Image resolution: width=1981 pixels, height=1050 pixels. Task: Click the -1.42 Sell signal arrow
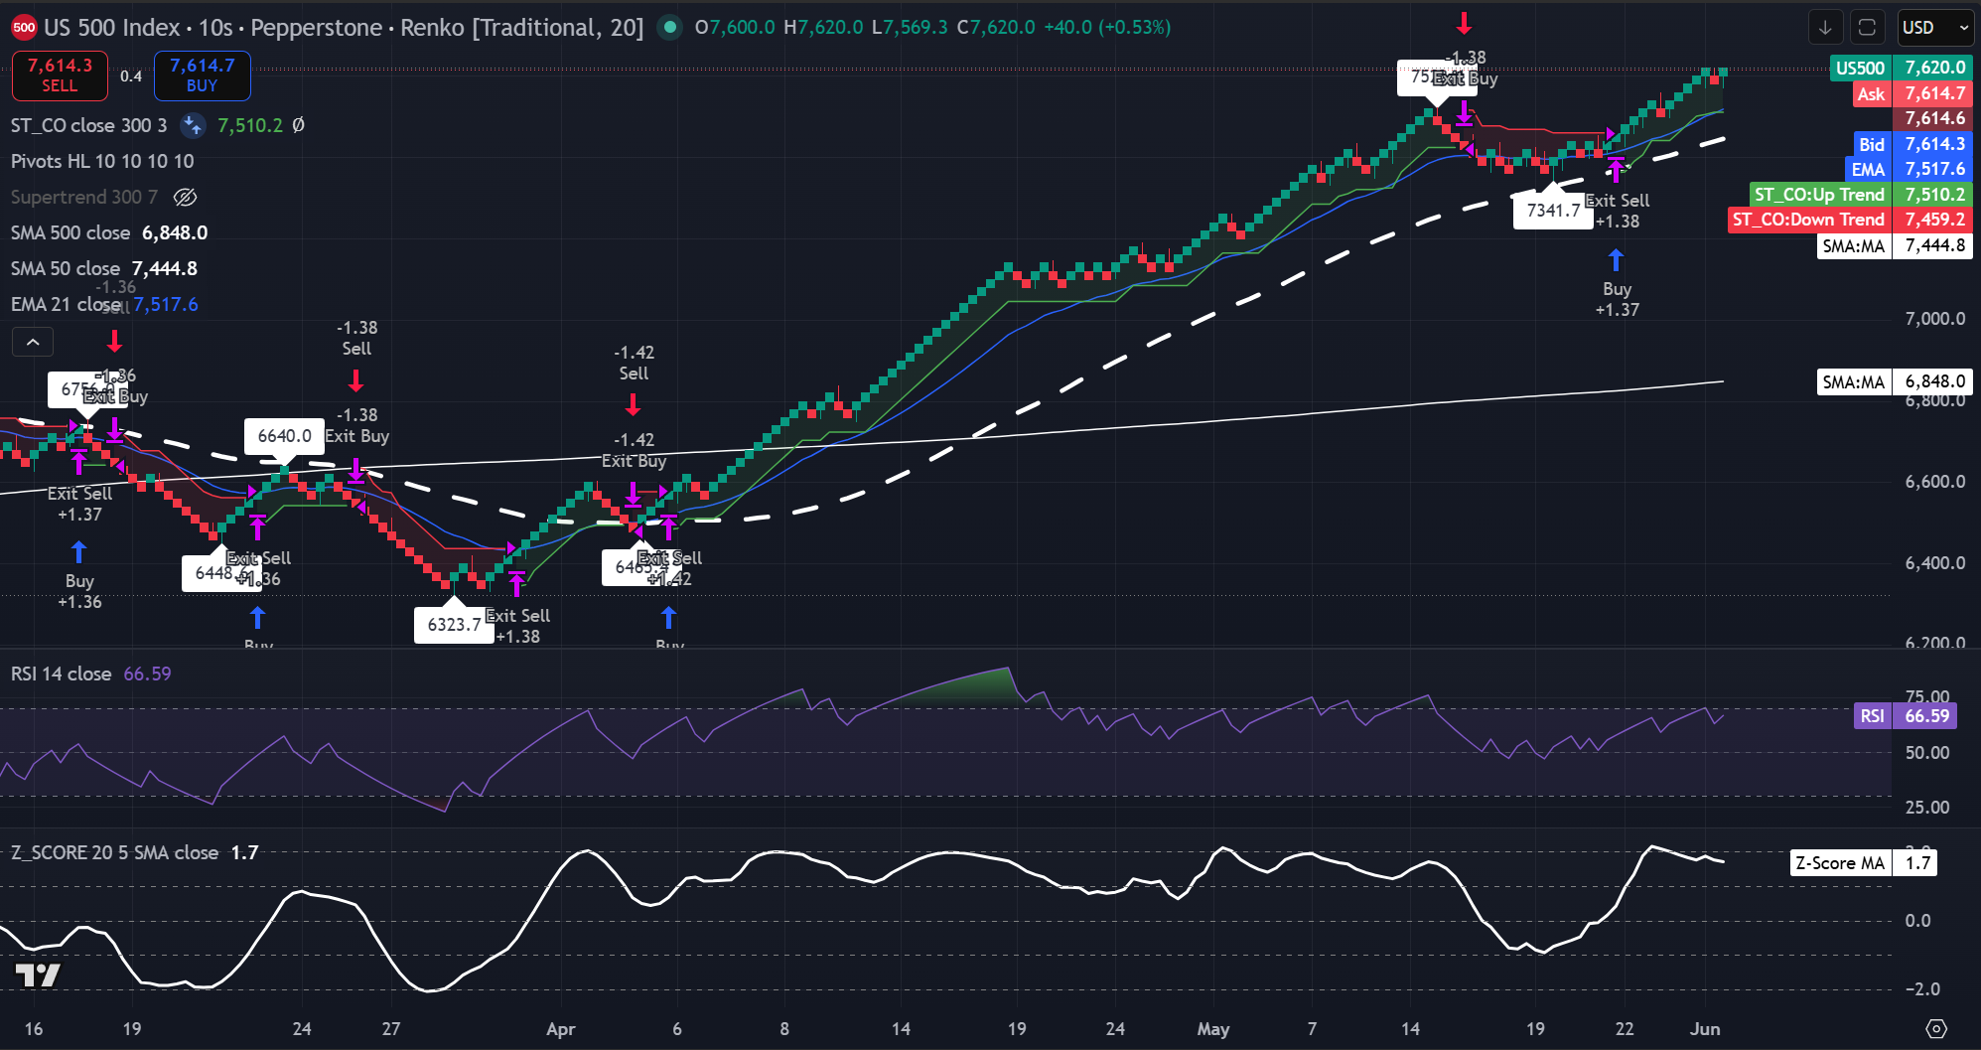pyautogui.click(x=634, y=404)
